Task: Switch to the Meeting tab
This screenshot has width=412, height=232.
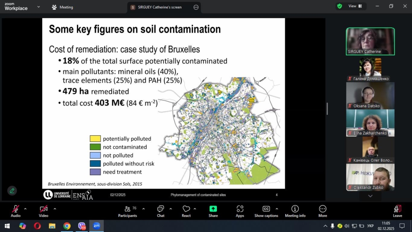Action: pyautogui.click(x=63, y=7)
